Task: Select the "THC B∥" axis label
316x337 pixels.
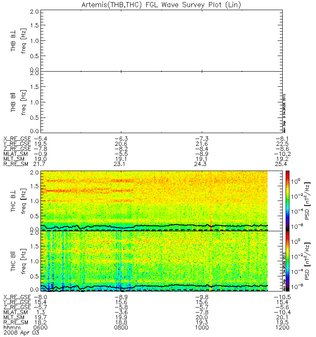Action: pyautogui.click(x=13, y=261)
